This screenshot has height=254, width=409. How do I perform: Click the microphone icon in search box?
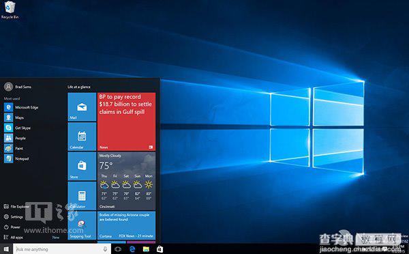105,249
